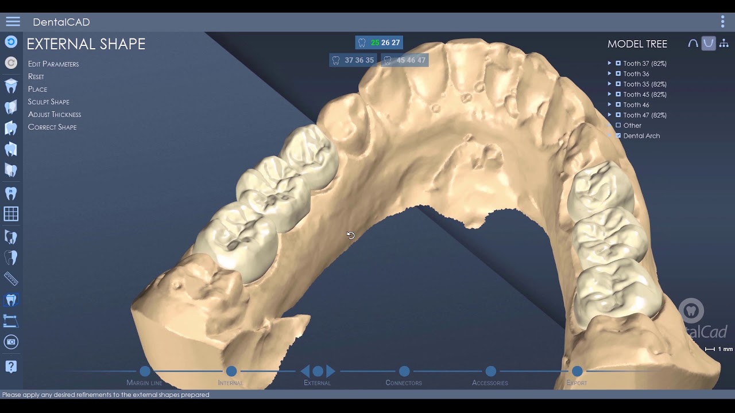Screen dimensions: 735x413
Task: Open Edit Parameters
Action: (53, 64)
